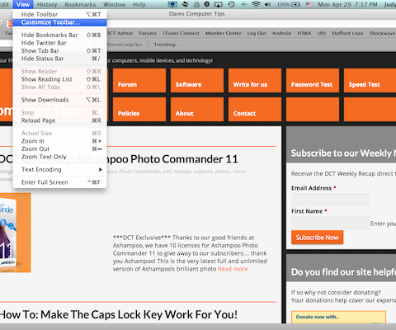Open the Forum navigation tile
396x330 pixels.
coord(139,80)
